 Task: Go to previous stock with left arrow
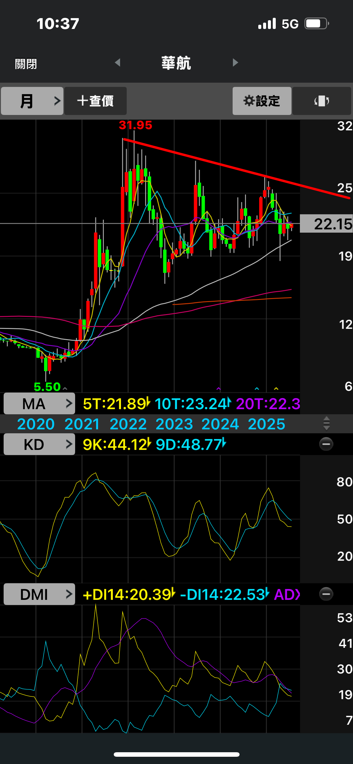coord(117,62)
